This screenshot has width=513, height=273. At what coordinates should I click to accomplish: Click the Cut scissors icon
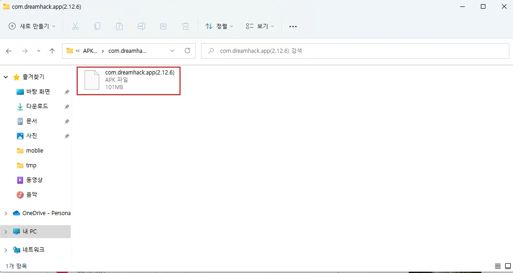click(x=75, y=26)
